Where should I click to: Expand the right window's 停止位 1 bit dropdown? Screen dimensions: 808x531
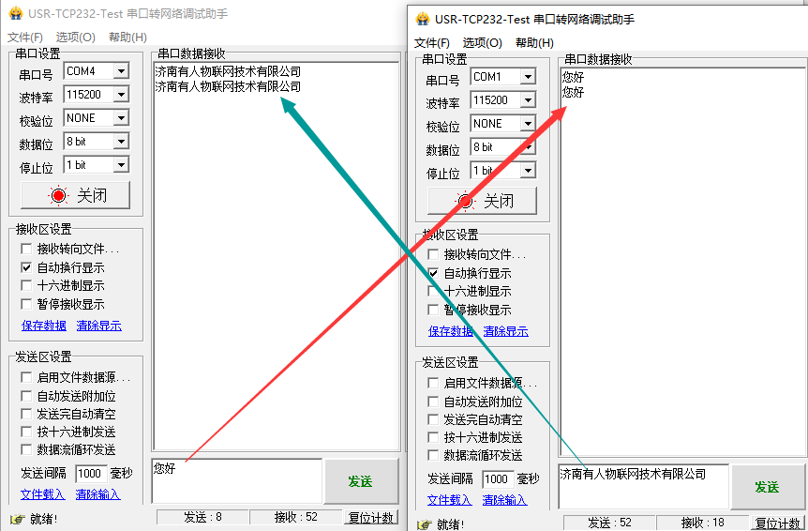click(x=528, y=171)
